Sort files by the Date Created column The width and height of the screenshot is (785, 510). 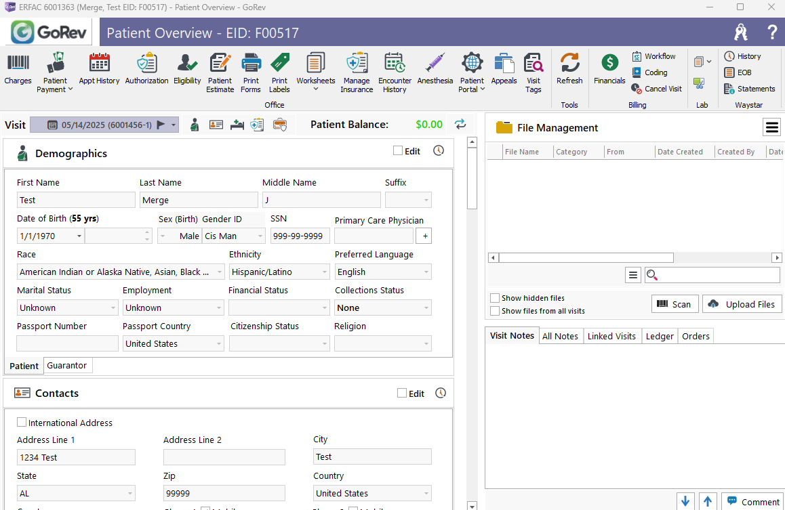685,152
